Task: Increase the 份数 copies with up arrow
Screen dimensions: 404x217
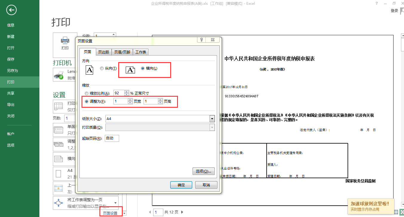Action: coord(114,34)
